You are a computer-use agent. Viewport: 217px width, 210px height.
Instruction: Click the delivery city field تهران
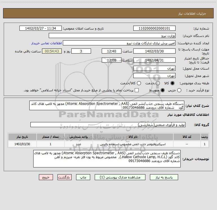pos(154,76)
